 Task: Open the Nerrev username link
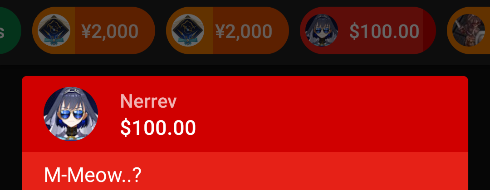pos(148,101)
